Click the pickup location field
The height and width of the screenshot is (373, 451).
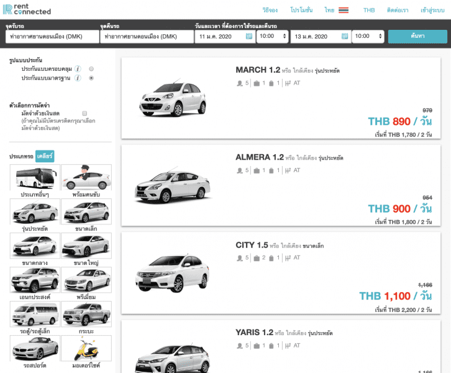[52, 37]
